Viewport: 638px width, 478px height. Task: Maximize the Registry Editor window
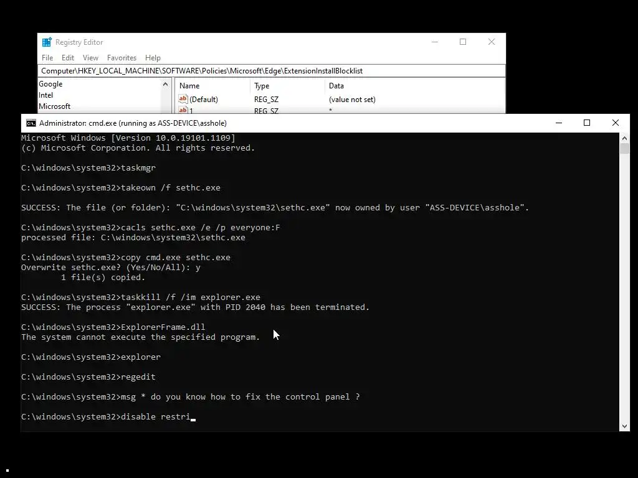point(463,42)
